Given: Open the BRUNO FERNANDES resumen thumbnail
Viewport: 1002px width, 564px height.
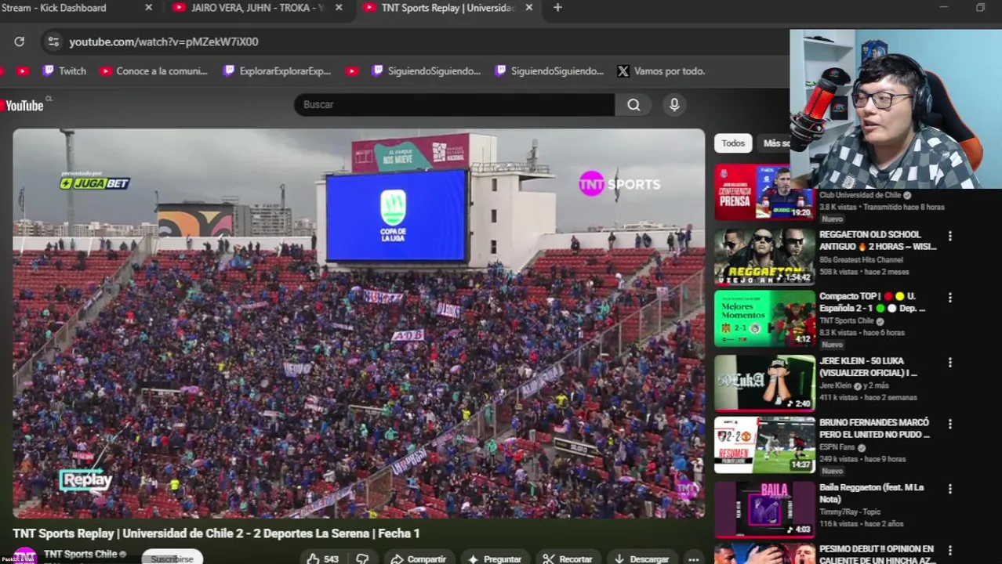Looking at the screenshot, I should pyautogui.click(x=764, y=444).
